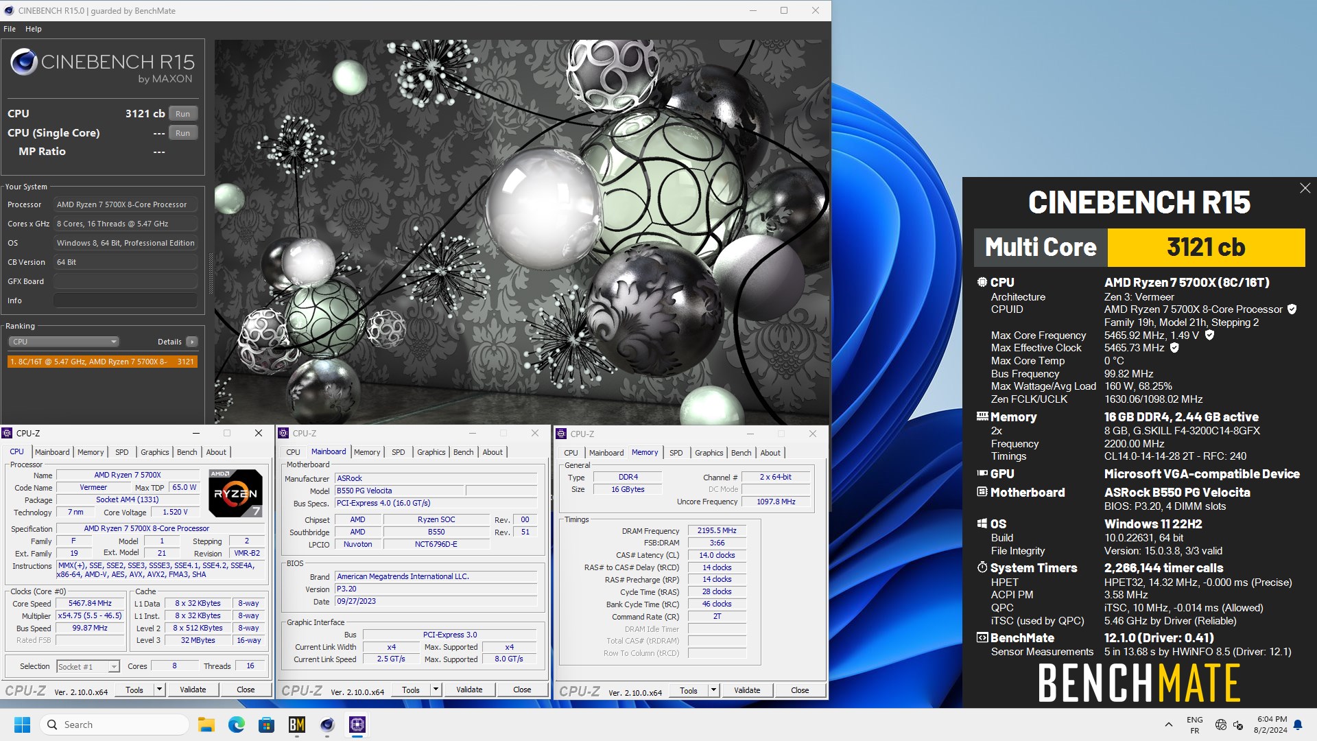Open the Tools dropdown arrow in Memory CPU-Z
Image resolution: width=1317 pixels, height=741 pixels.
[713, 690]
